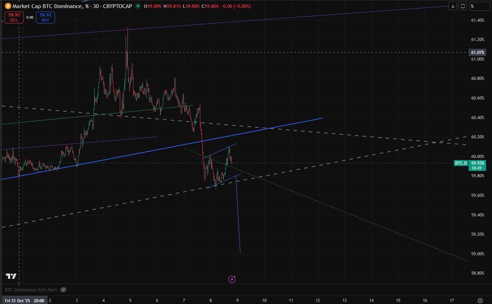
Task: Click the down-arrow button at top right
Action: pyautogui.click(x=453, y=6)
